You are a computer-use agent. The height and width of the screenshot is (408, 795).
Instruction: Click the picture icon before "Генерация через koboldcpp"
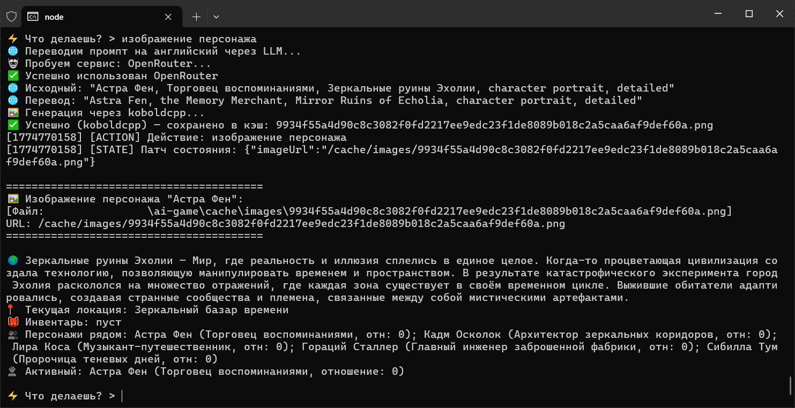[12, 113]
